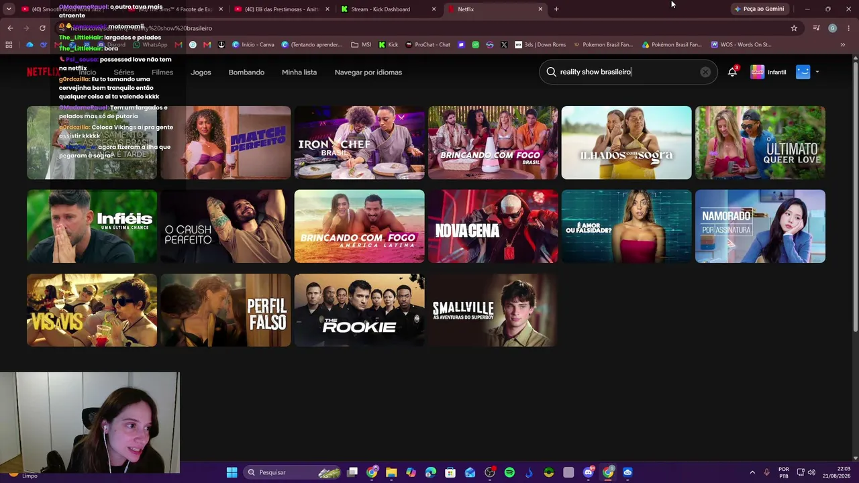Open the Chrome three-dot menu
Viewport: 859px width, 483px height.
click(x=849, y=28)
